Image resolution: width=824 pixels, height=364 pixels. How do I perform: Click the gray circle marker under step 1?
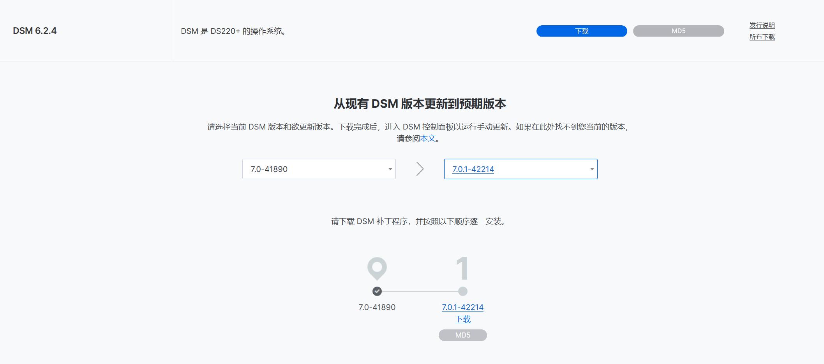point(463,290)
